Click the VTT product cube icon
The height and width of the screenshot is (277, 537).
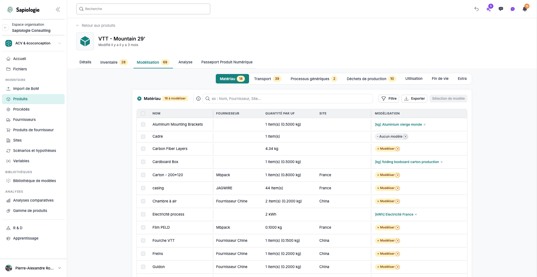(x=85, y=41)
